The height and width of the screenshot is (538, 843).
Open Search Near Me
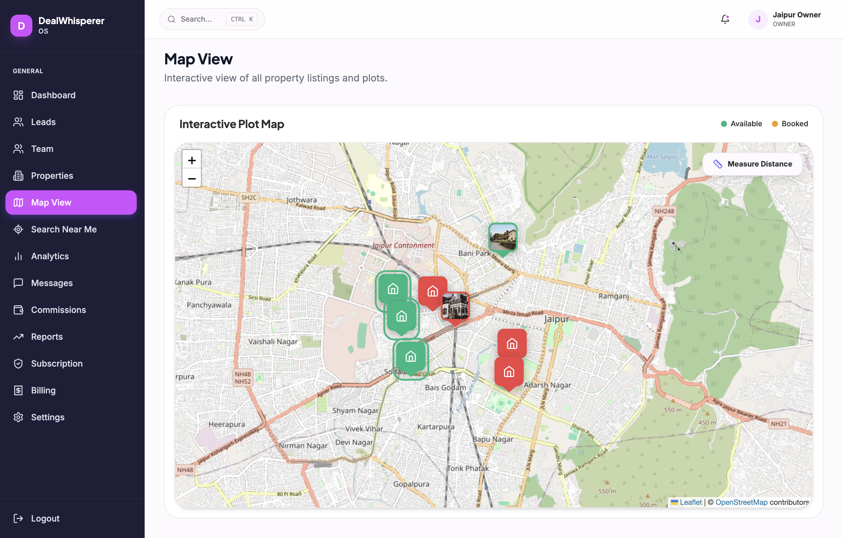point(71,229)
